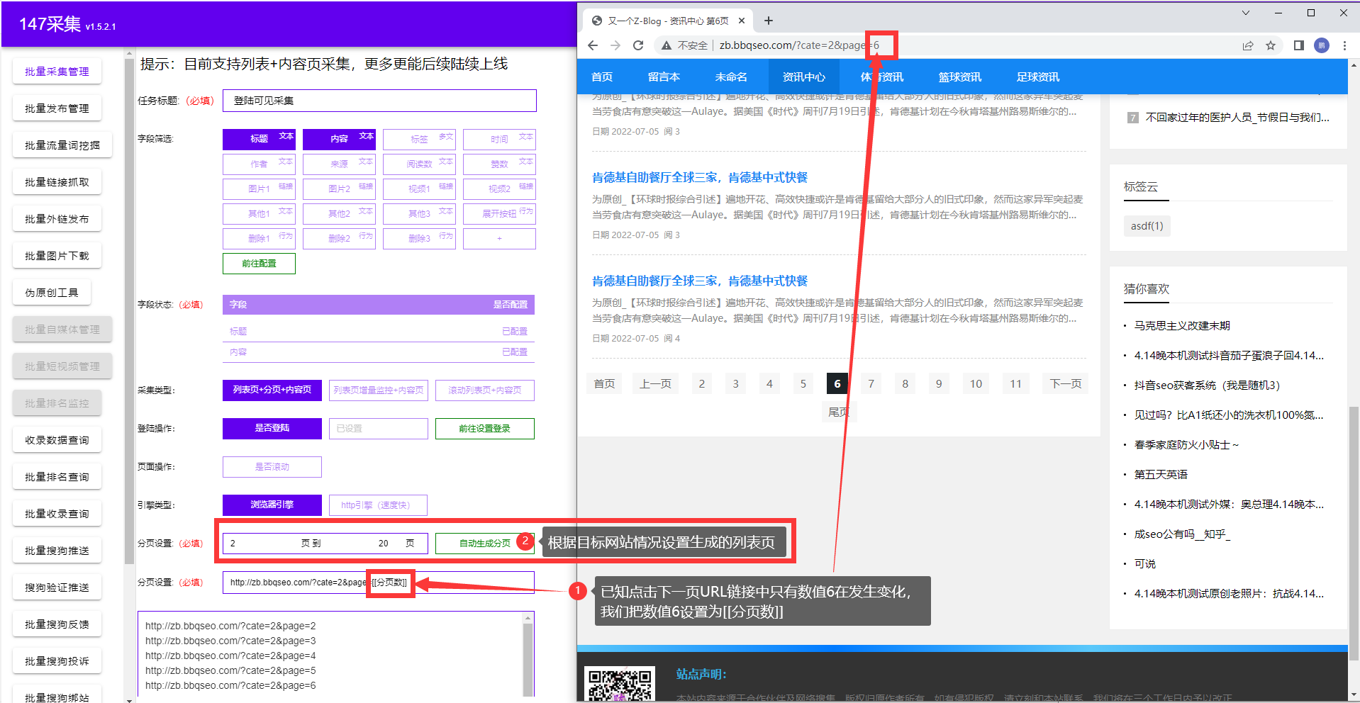Screen dimensions: 1360x703
Task: Open a new Chrome tab
Action: point(769,21)
